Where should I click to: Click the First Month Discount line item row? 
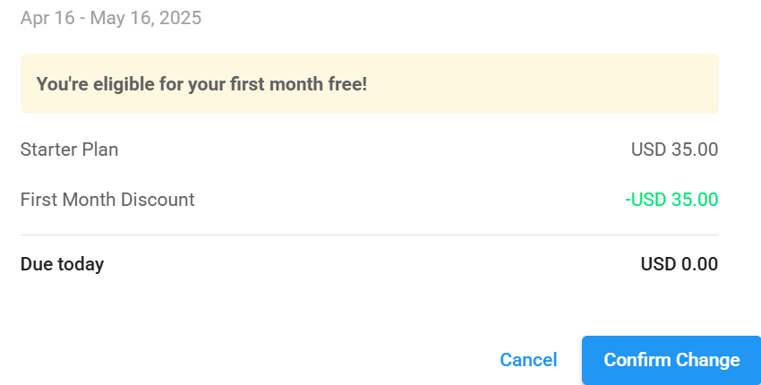coord(369,200)
